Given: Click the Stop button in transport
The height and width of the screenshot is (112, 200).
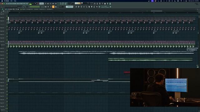Looking at the screenshot, I should point(35,4).
